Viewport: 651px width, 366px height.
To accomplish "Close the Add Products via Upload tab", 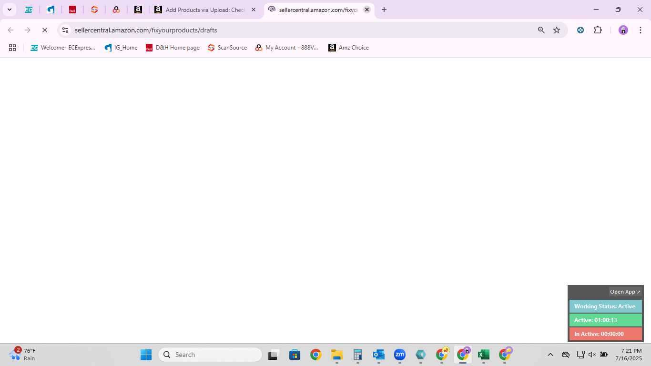I will pos(254,10).
